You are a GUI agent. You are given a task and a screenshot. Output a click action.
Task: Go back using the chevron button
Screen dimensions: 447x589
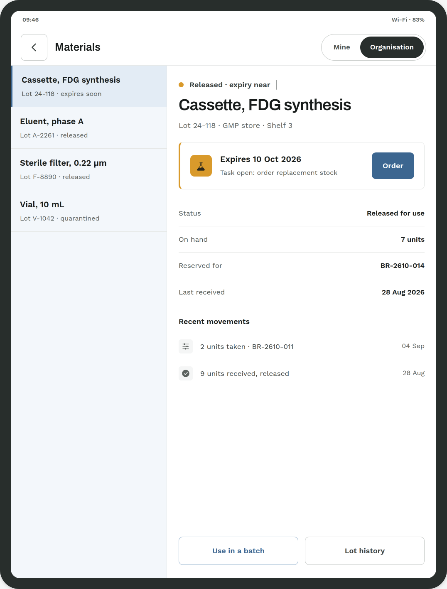pos(34,47)
